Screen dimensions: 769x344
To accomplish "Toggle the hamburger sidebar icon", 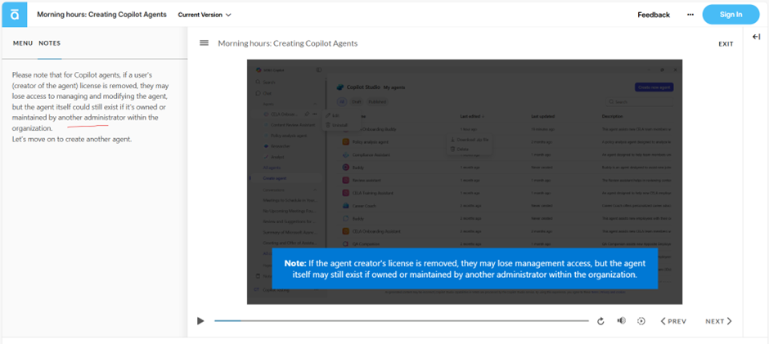I will click(204, 43).
